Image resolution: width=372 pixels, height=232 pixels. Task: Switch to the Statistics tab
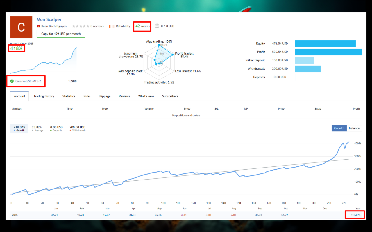[x=69, y=96]
